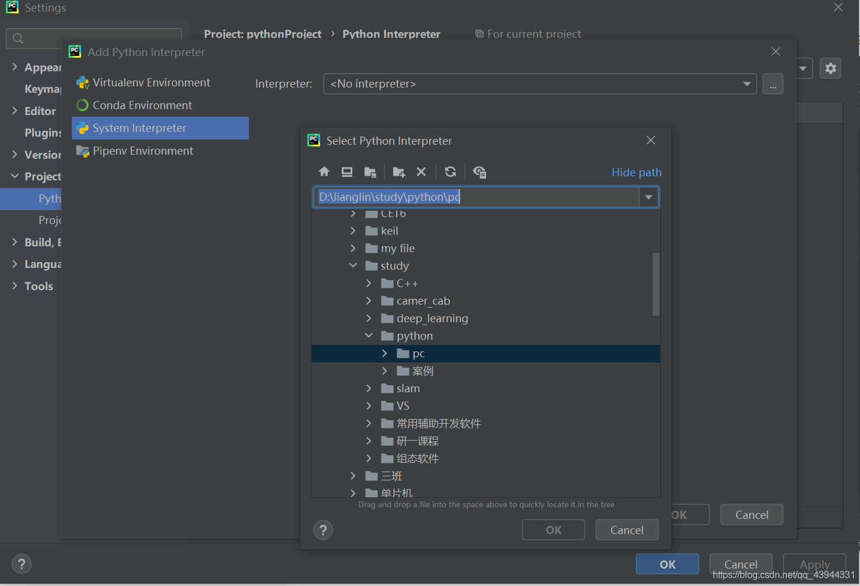This screenshot has height=586, width=860.
Task: Select the keil folder
Action: coord(389,231)
